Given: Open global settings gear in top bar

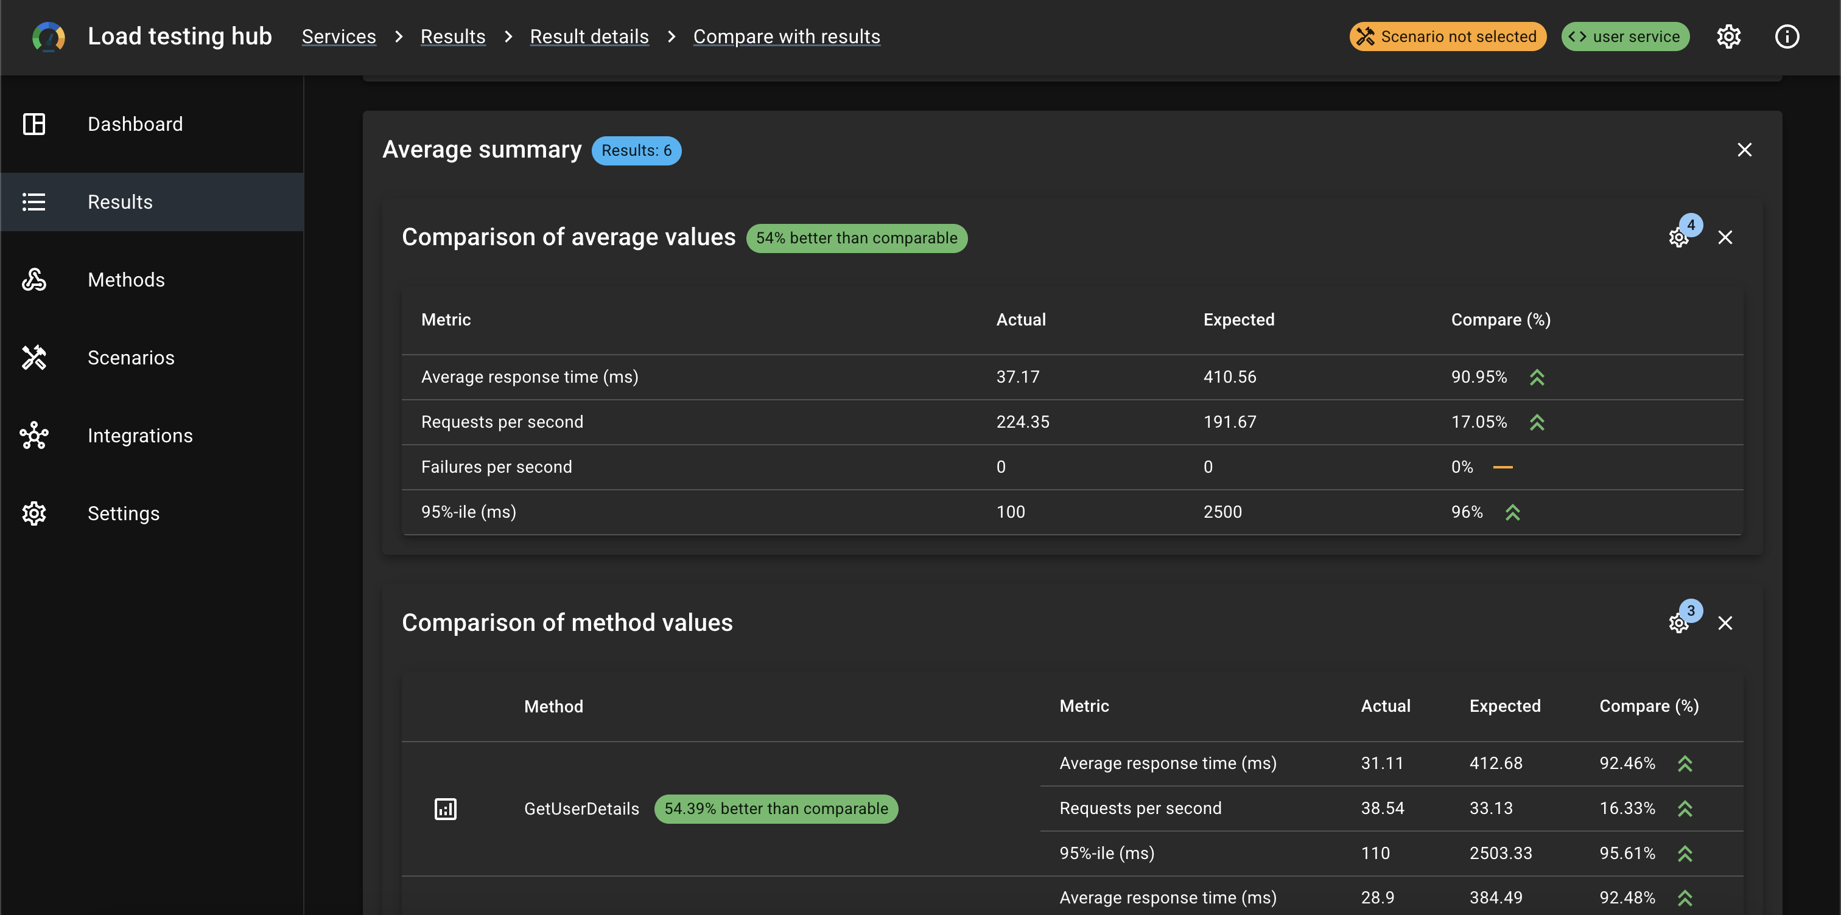Looking at the screenshot, I should click(x=1729, y=37).
